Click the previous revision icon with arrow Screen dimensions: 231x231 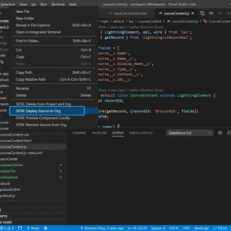coord(211,13)
